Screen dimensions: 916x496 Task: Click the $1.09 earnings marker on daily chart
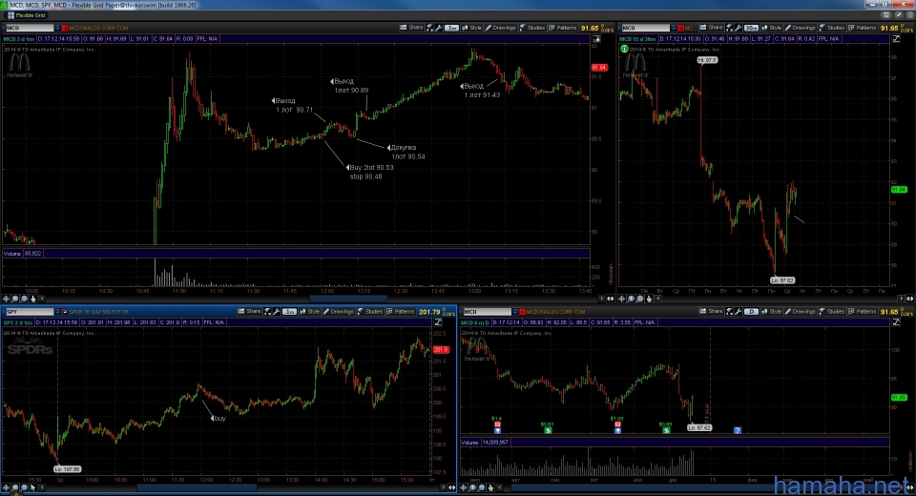coord(617,425)
